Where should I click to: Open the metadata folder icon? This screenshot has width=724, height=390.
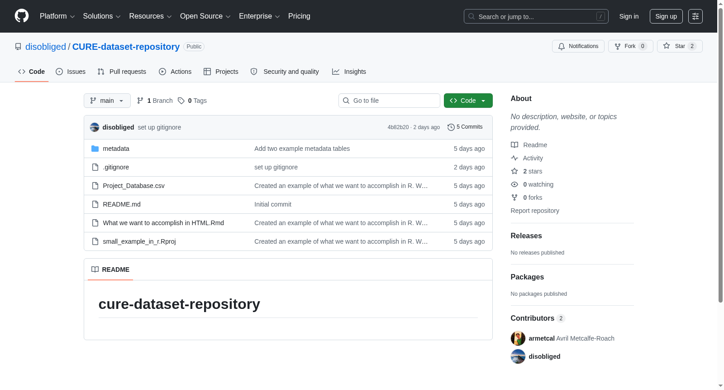(x=95, y=149)
